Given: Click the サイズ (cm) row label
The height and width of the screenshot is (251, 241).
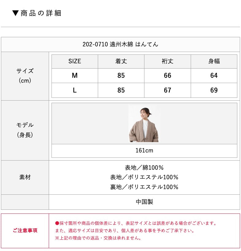Looking at the screenshot, I should click(x=25, y=76).
